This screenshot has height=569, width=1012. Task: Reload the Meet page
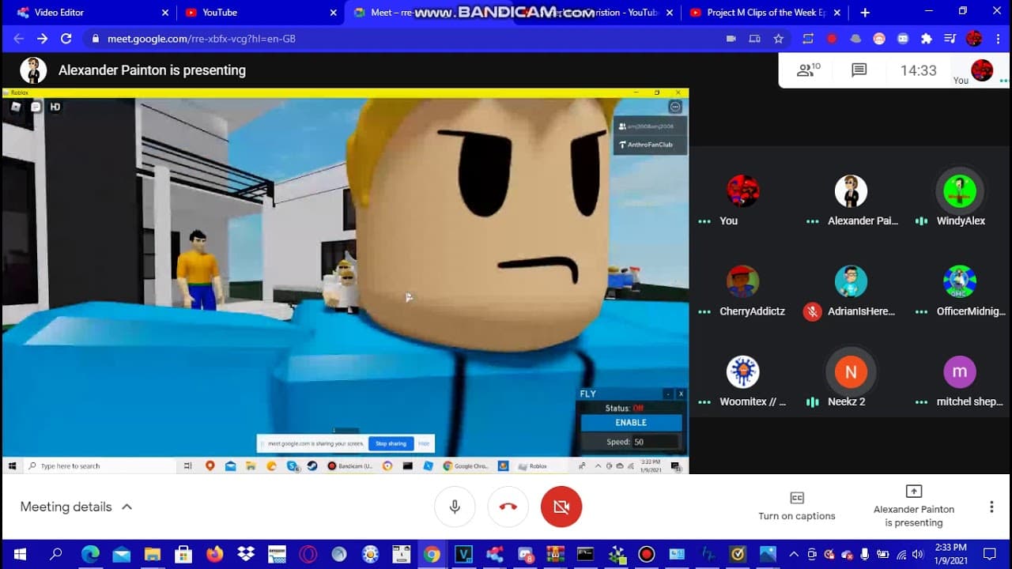[x=66, y=38]
